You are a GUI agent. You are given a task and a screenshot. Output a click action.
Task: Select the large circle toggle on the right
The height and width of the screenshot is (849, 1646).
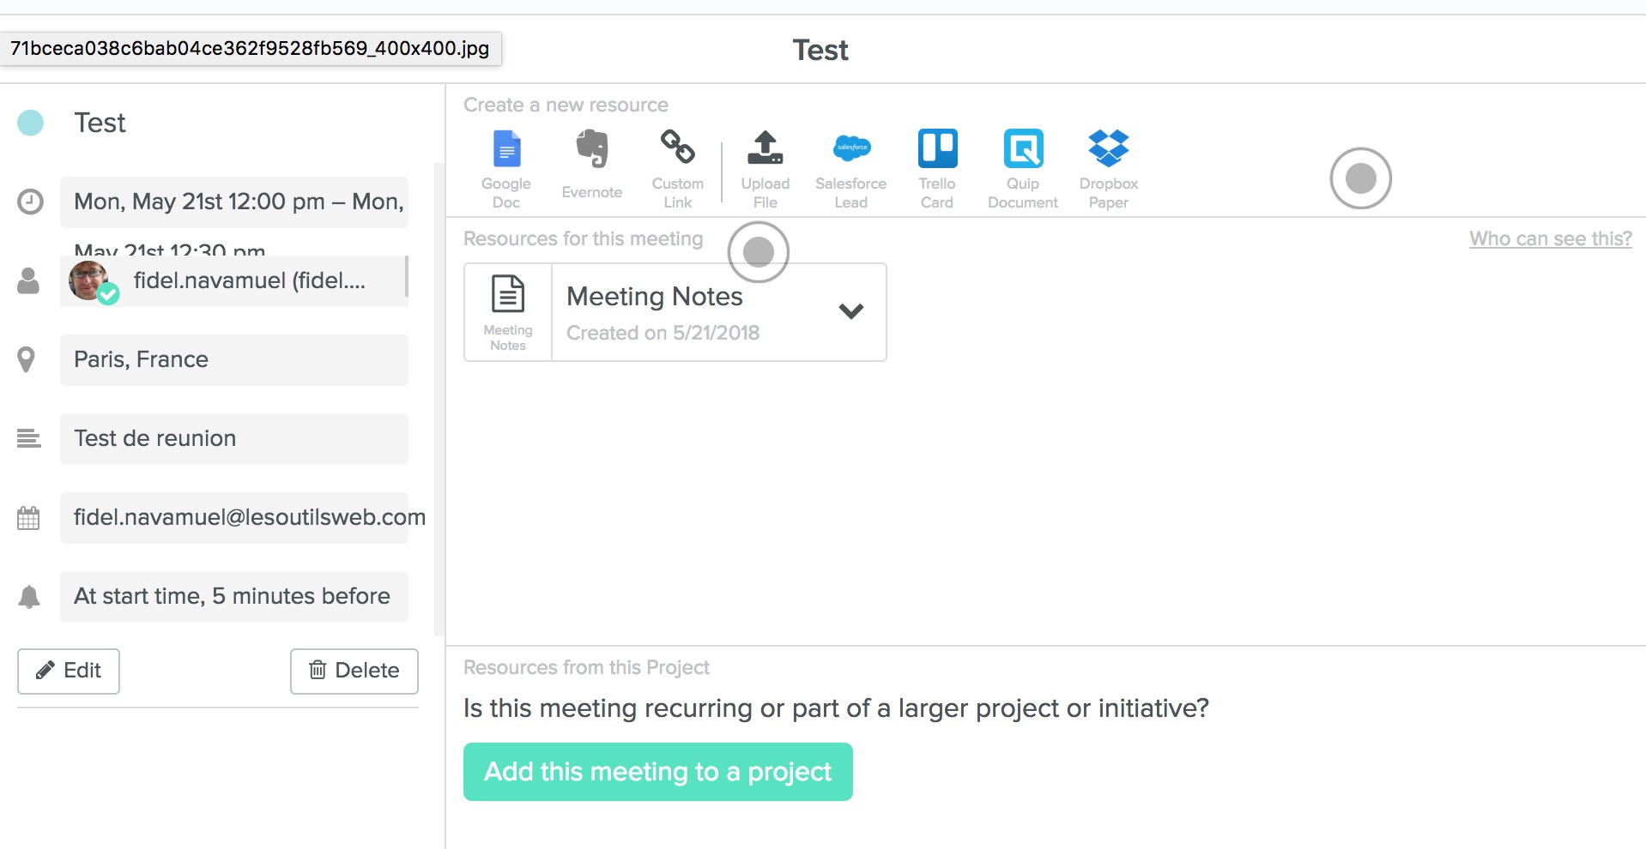click(1359, 178)
